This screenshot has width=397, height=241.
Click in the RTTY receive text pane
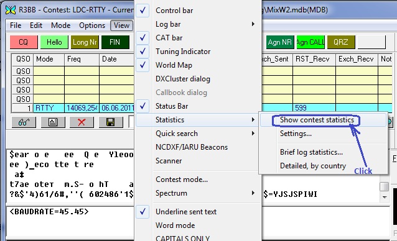(70, 175)
